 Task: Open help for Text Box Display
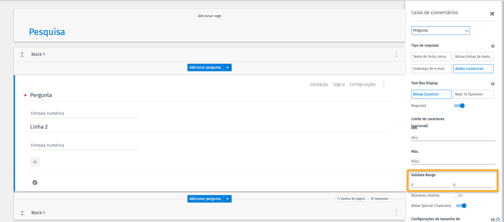point(493,84)
